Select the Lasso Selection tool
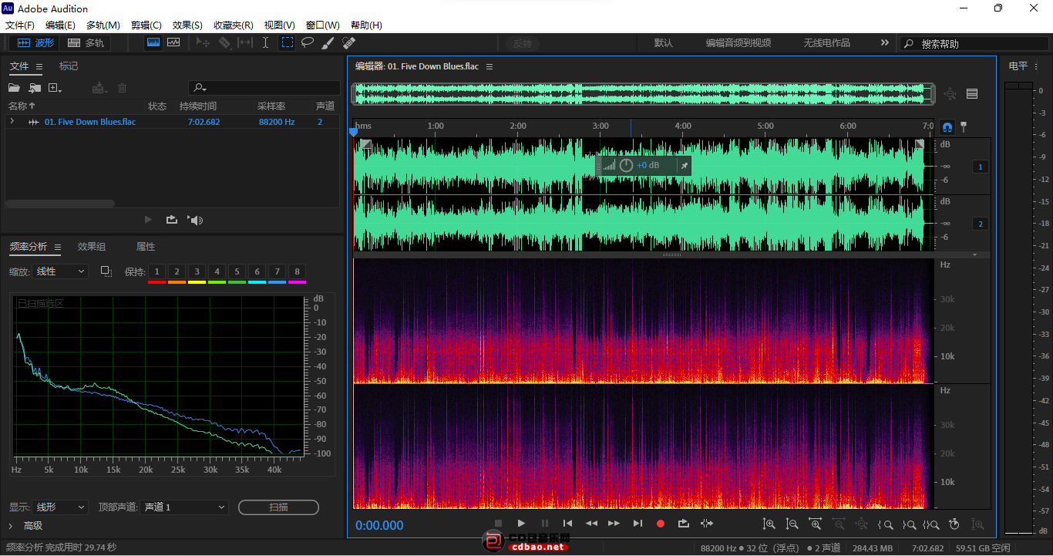 pyautogui.click(x=308, y=43)
